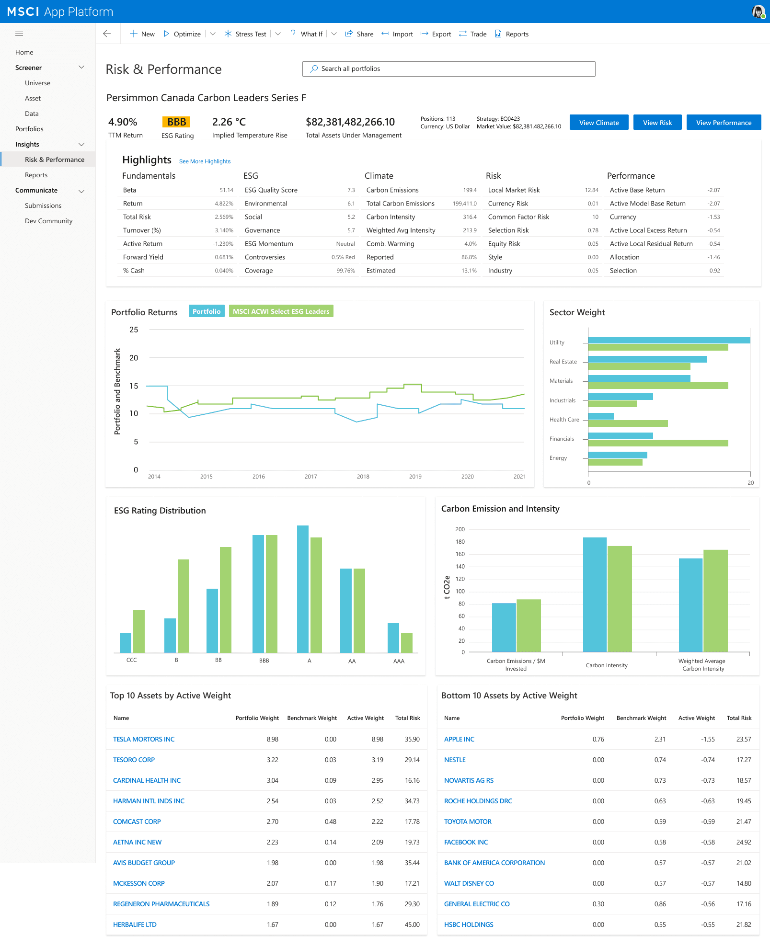The image size is (770, 947).
Task: Click the Carbon Intensity highlights row
Action: coord(422,217)
